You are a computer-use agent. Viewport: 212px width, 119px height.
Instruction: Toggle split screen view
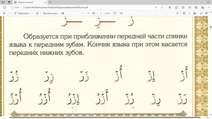pos(183,7)
